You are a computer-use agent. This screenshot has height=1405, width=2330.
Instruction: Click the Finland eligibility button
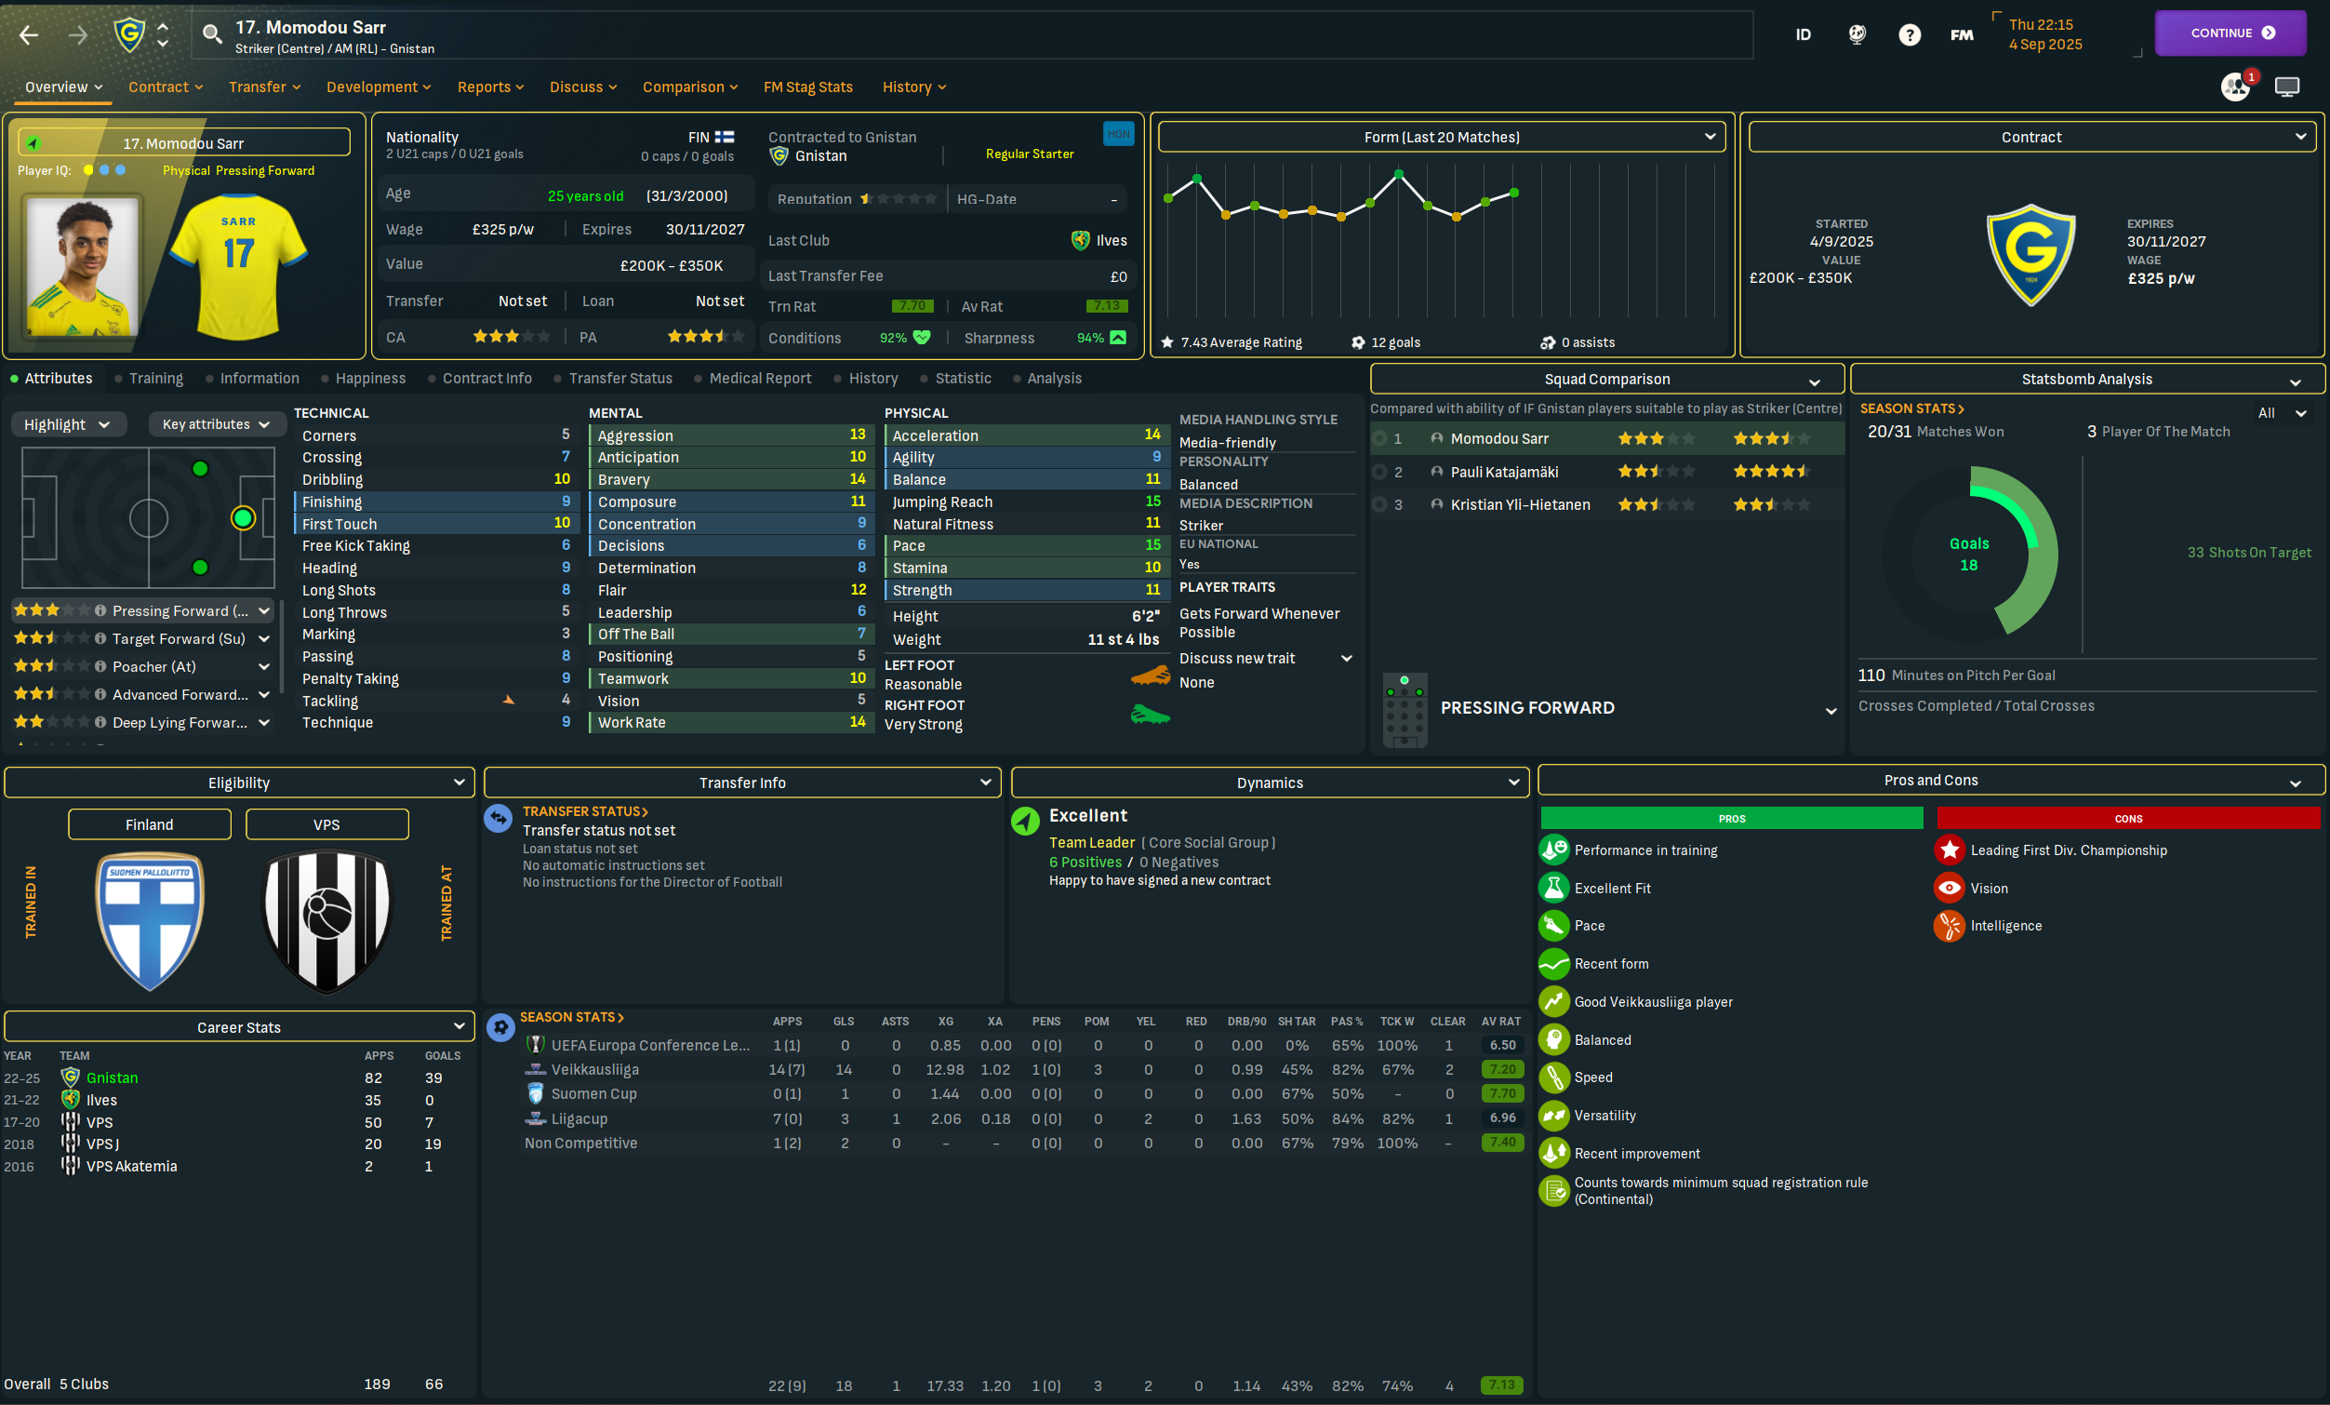point(150,824)
